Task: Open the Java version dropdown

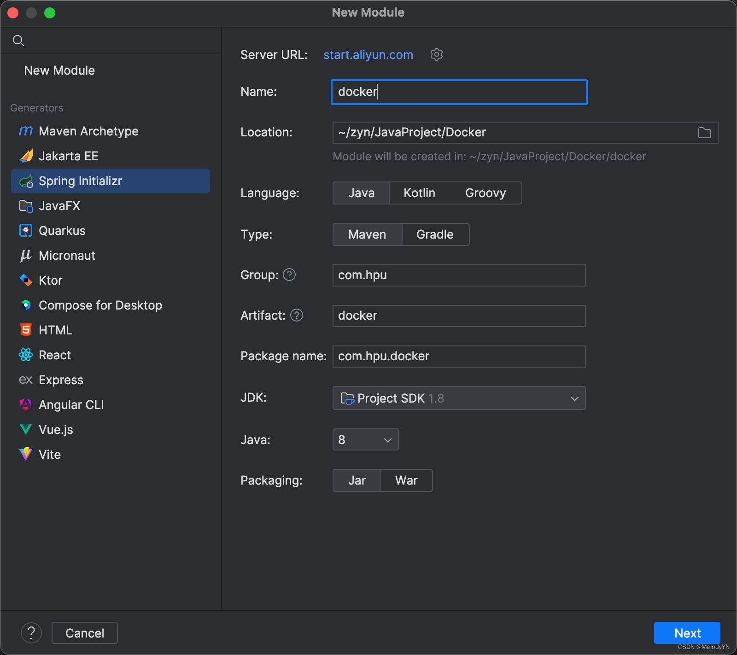Action: (365, 439)
